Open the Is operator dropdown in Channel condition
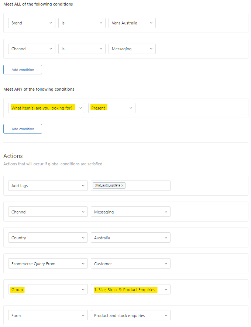 click(x=82, y=49)
